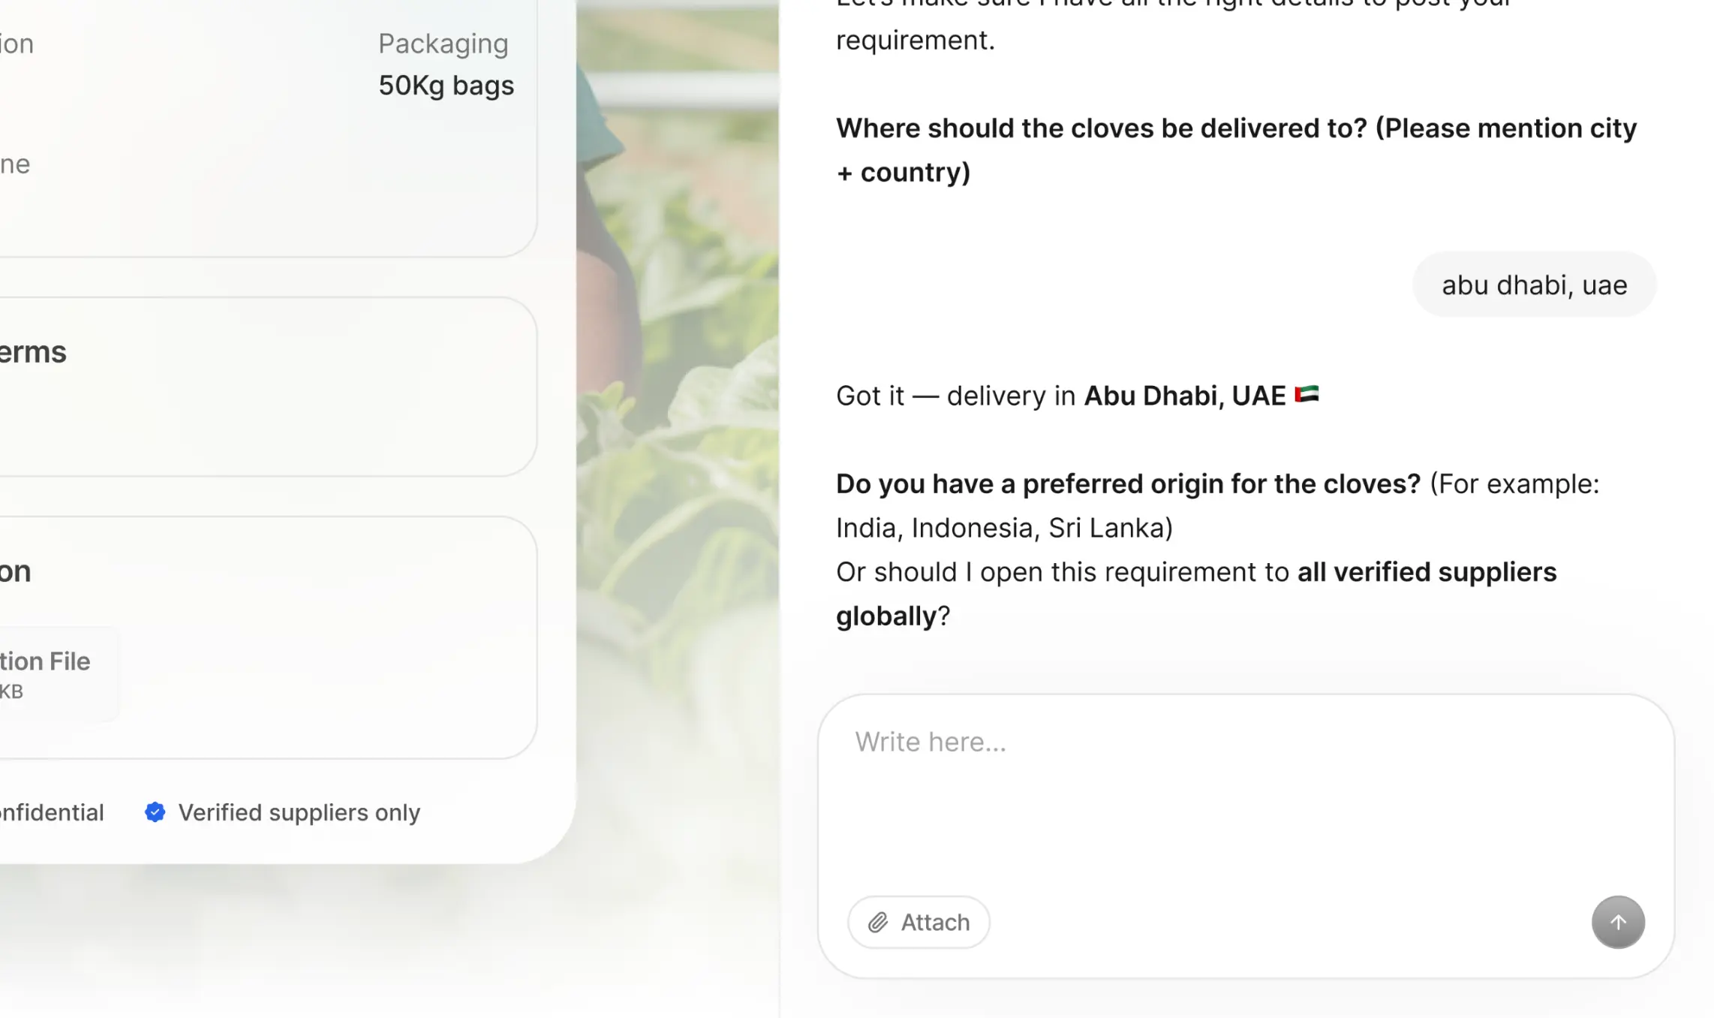The image size is (1714, 1018).
Task: Click the blue verified badge icon
Action: 155,812
